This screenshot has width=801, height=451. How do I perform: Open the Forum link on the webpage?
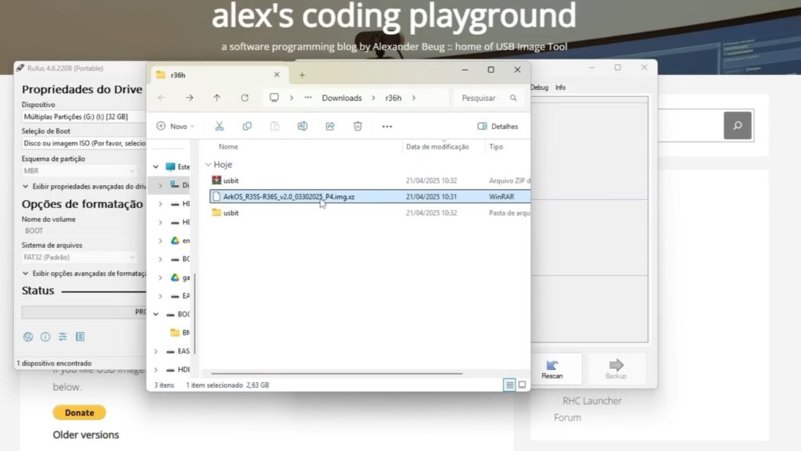568,418
